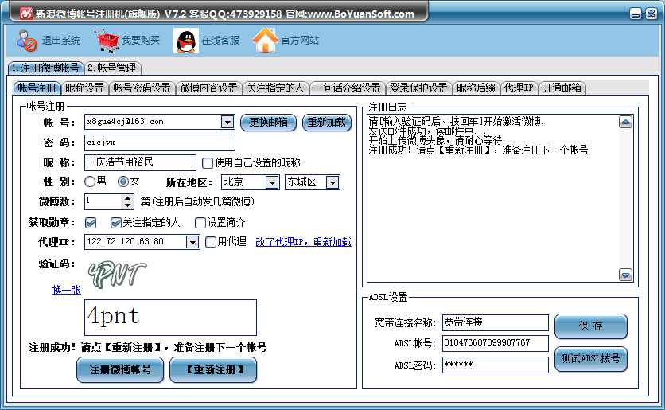Open the 微博内容设置 tab
Viewport: 665px width, 410px height.
(208, 88)
